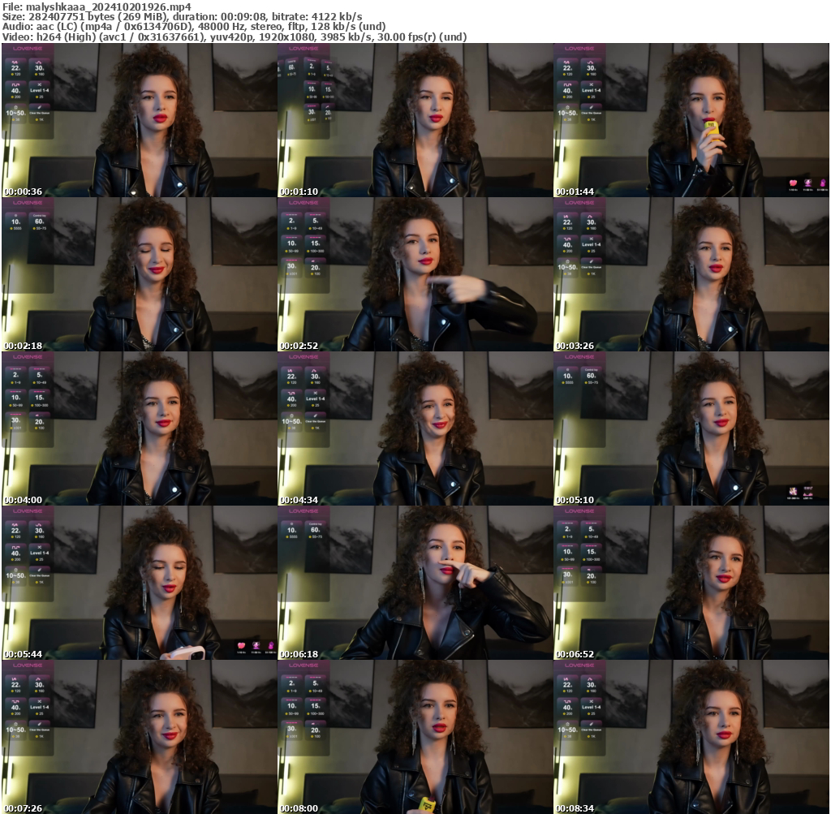Click the Lovense header in the 00:04:00 frame
The height and width of the screenshot is (814, 831).
tap(28, 357)
